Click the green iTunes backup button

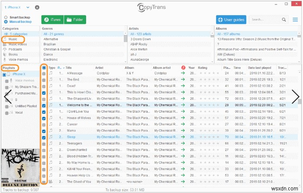pyautogui.click(x=52, y=20)
